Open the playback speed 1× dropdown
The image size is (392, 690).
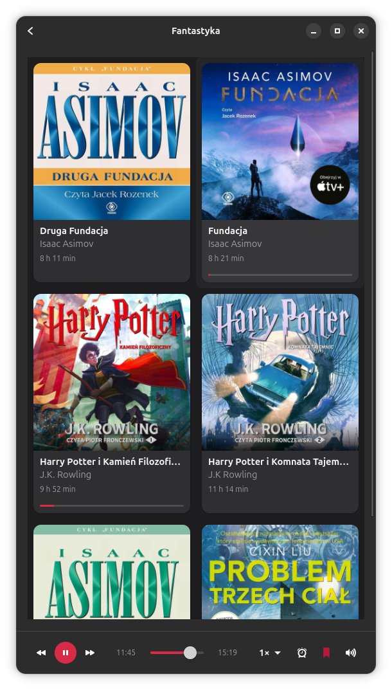click(x=270, y=653)
